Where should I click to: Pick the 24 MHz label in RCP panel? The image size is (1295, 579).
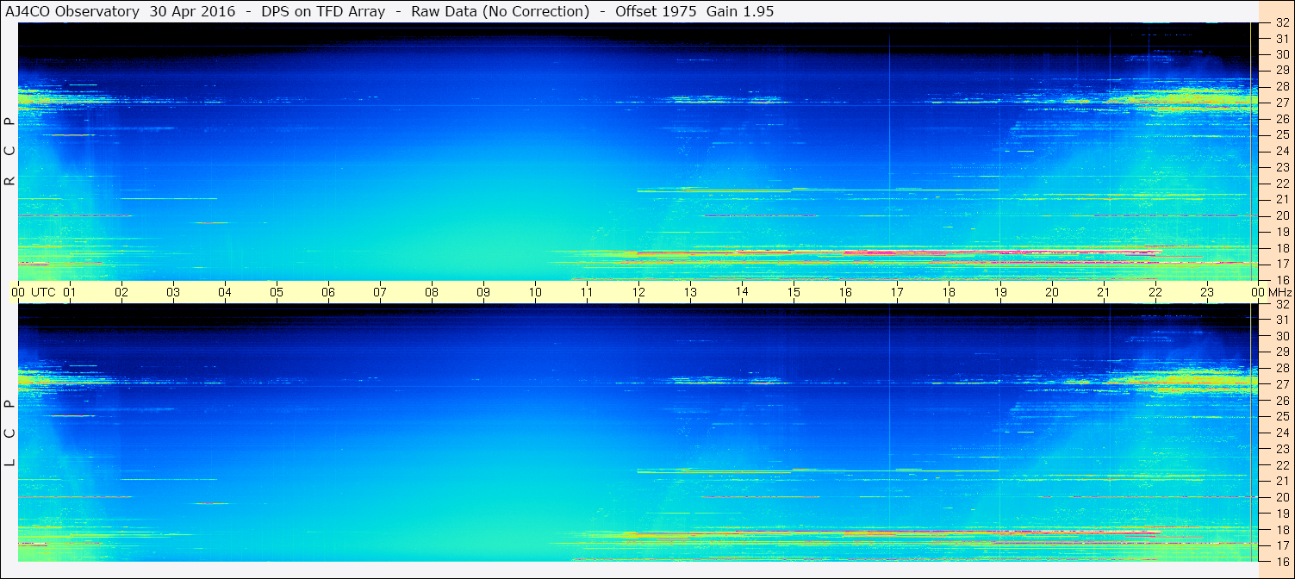(1281, 151)
